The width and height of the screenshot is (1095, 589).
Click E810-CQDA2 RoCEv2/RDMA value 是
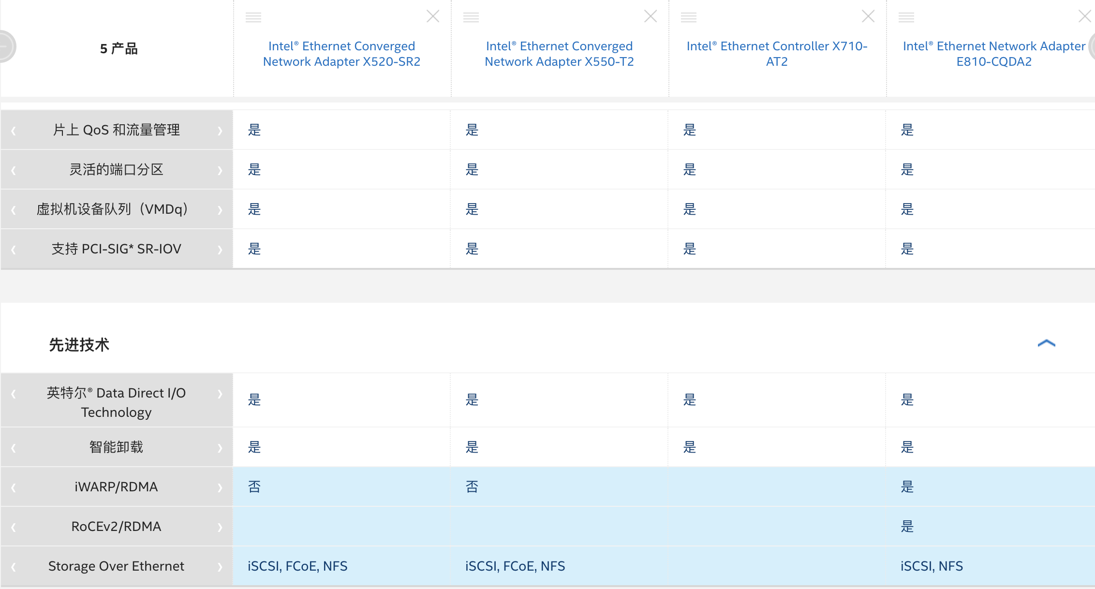click(907, 526)
